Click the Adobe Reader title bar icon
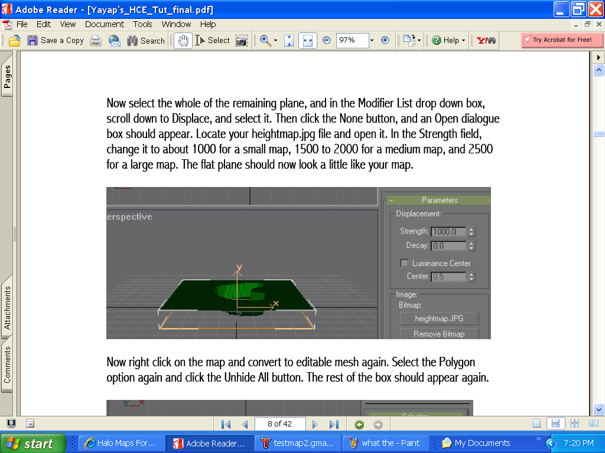605x453 pixels. click(6, 9)
